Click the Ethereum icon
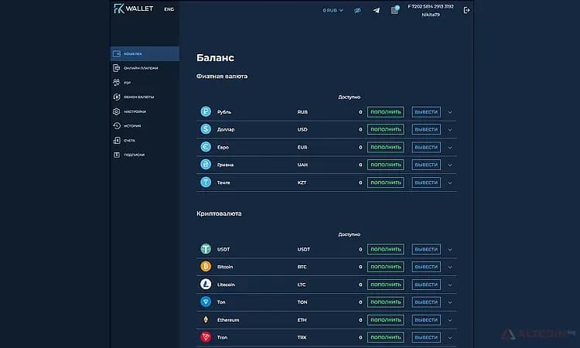This screenshot has width=580, height=348. tap(206, 319)
